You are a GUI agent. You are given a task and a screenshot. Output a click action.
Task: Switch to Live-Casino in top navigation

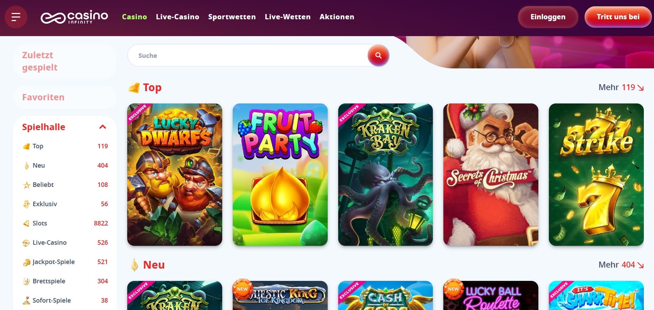[x=177, y=17]
